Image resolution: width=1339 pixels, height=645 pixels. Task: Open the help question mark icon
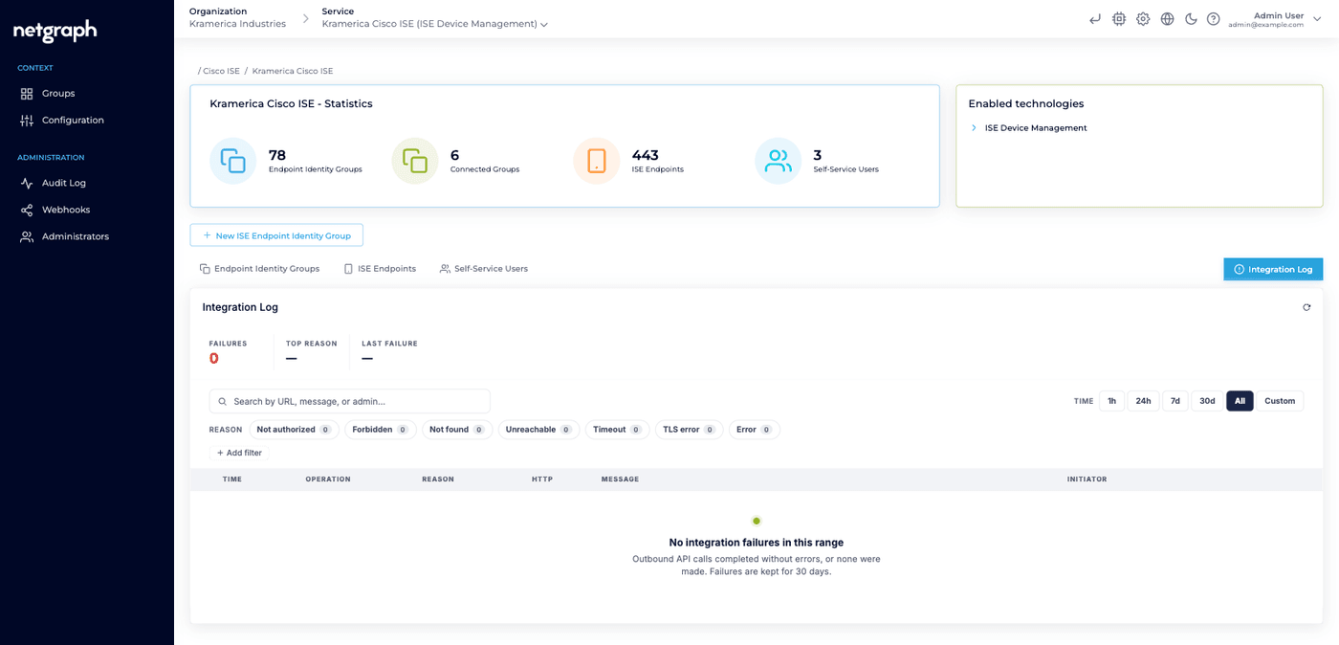pyautogui.click(x=1214, y=19)
